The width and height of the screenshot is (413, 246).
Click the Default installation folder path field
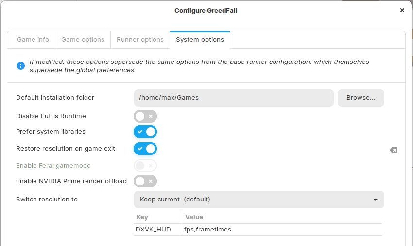pos(234,98)
